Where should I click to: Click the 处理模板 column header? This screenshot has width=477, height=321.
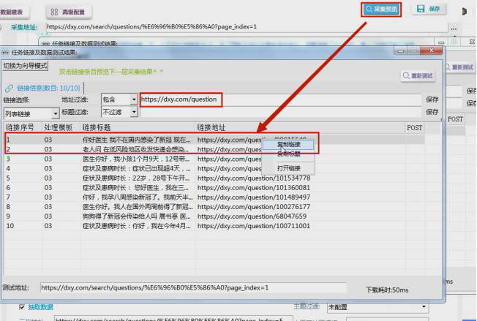pyautogui.click(x=61, y=127)
